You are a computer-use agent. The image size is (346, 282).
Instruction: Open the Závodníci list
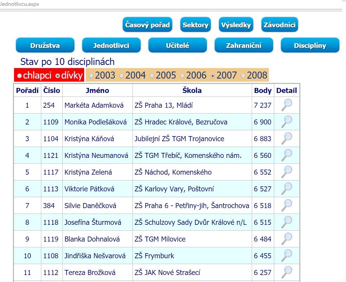click(280, 25)
